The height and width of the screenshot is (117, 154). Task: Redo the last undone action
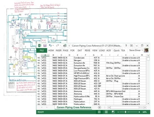[x=57, y=46]
